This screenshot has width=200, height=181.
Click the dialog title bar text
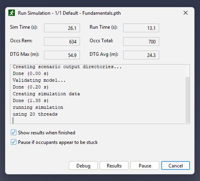click(x=69, y=13)
